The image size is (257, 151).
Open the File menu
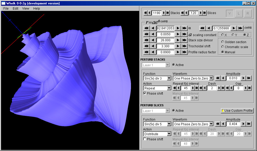click(x=6, y=8)
